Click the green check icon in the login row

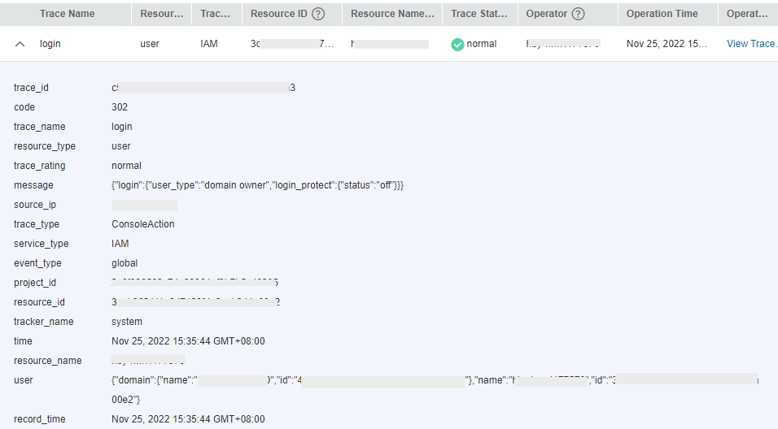tap(457, 44)
